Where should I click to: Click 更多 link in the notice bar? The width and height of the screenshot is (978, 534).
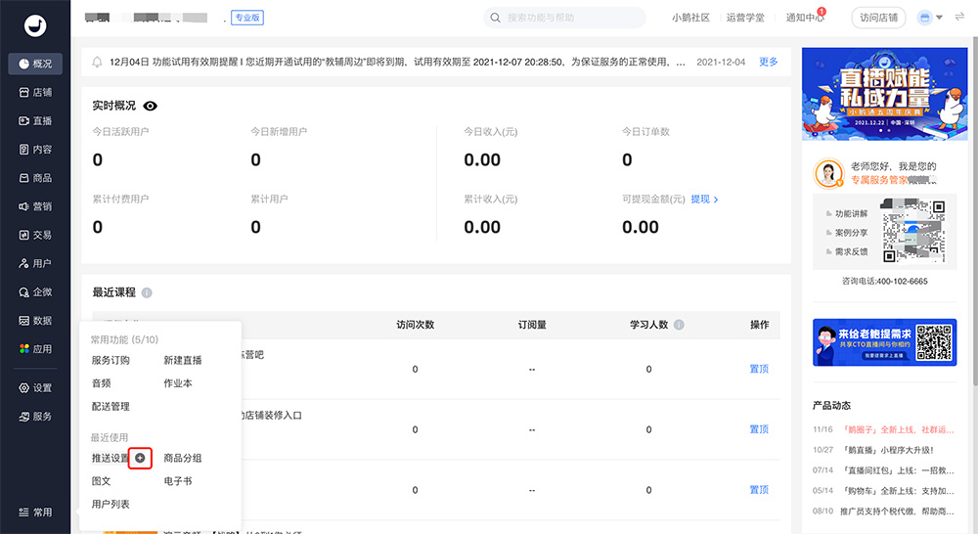click(x=769, y=62)
